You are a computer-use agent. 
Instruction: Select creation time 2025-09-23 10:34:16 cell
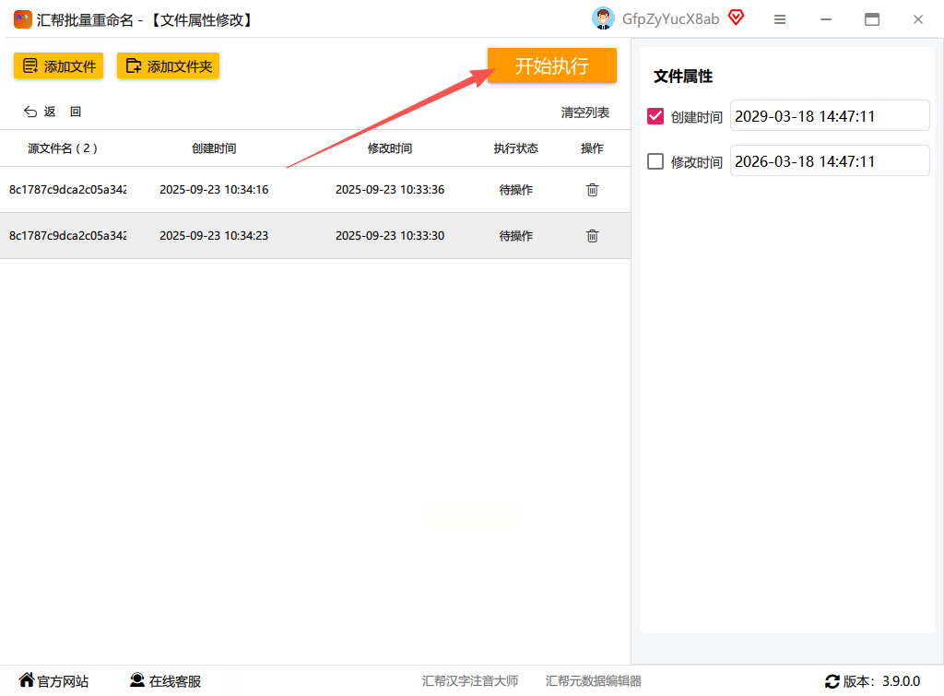[214, 190]
